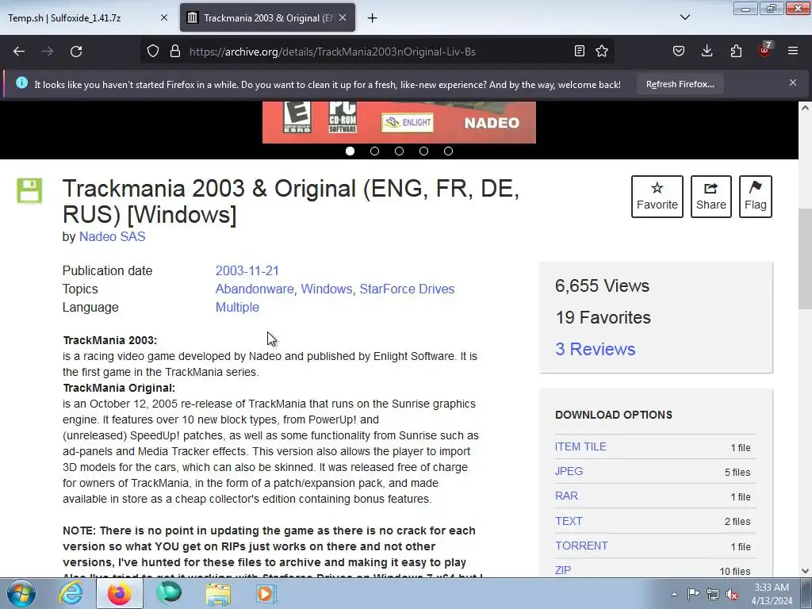Image resolution: width=812 pixels, height=609 pixels.
Task: Select the fourth carousel dot
Action: click(423, 151)
